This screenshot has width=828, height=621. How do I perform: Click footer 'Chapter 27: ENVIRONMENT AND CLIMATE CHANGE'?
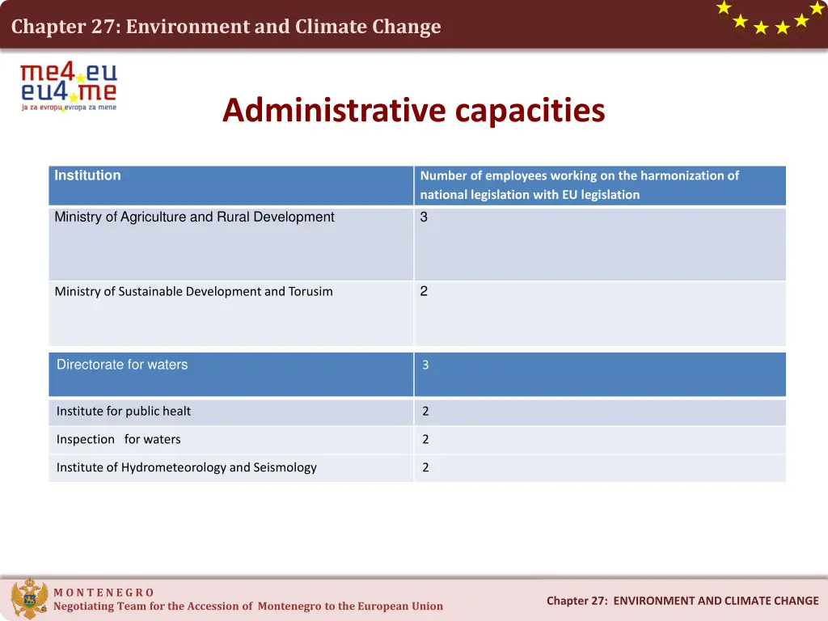(682, 601)
